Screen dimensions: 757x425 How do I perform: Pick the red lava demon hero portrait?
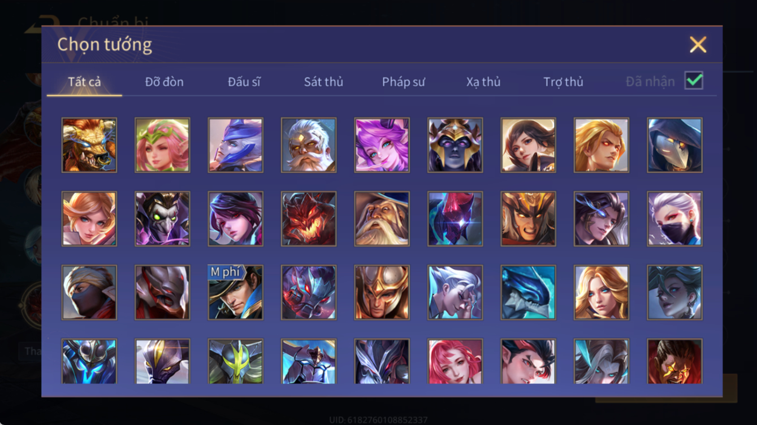pyautogui.click(x=309, y=218)
